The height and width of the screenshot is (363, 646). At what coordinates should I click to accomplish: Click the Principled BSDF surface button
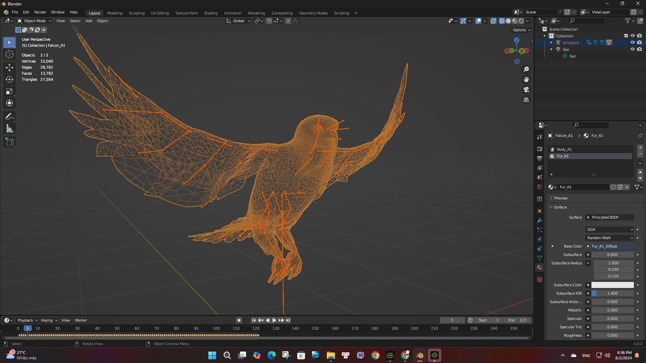coord(609,217)
